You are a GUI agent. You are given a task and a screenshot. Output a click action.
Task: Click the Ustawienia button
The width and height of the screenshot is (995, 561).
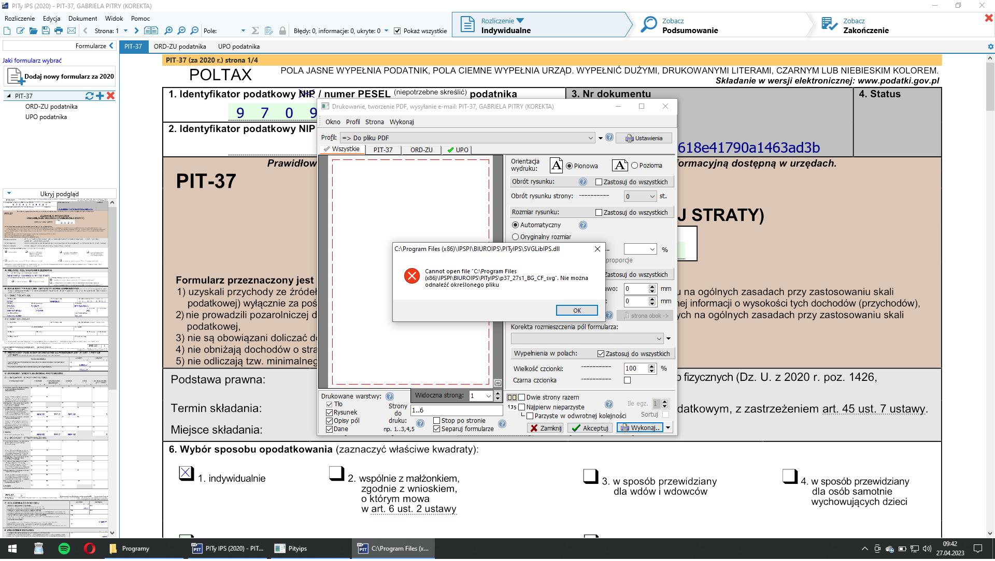(644, 138)
